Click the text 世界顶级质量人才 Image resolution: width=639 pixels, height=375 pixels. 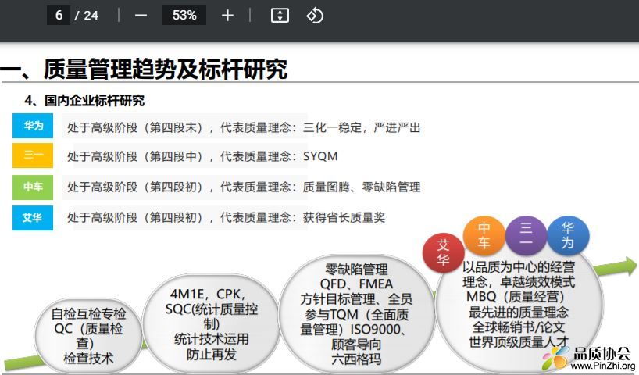pos(519,341)
